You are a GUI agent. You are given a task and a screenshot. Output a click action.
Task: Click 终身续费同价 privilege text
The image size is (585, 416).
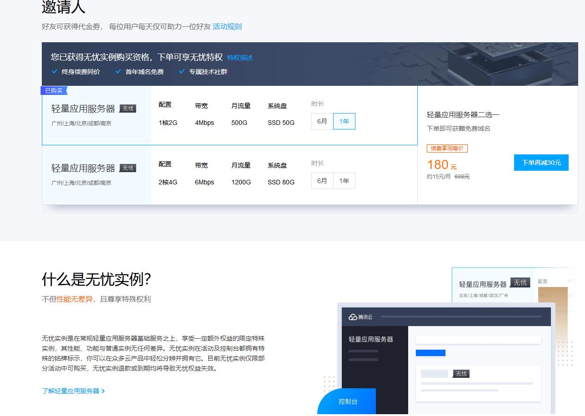coord(81,72)
